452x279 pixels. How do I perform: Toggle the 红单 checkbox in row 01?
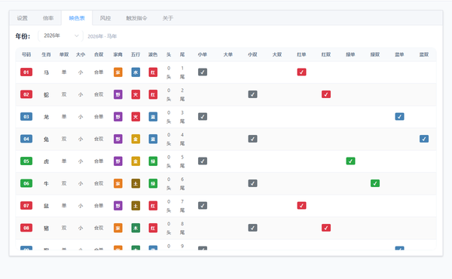point(301,72)
